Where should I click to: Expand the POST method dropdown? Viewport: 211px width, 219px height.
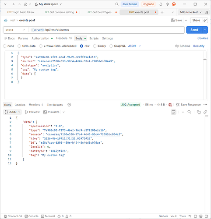pos(15,30)
